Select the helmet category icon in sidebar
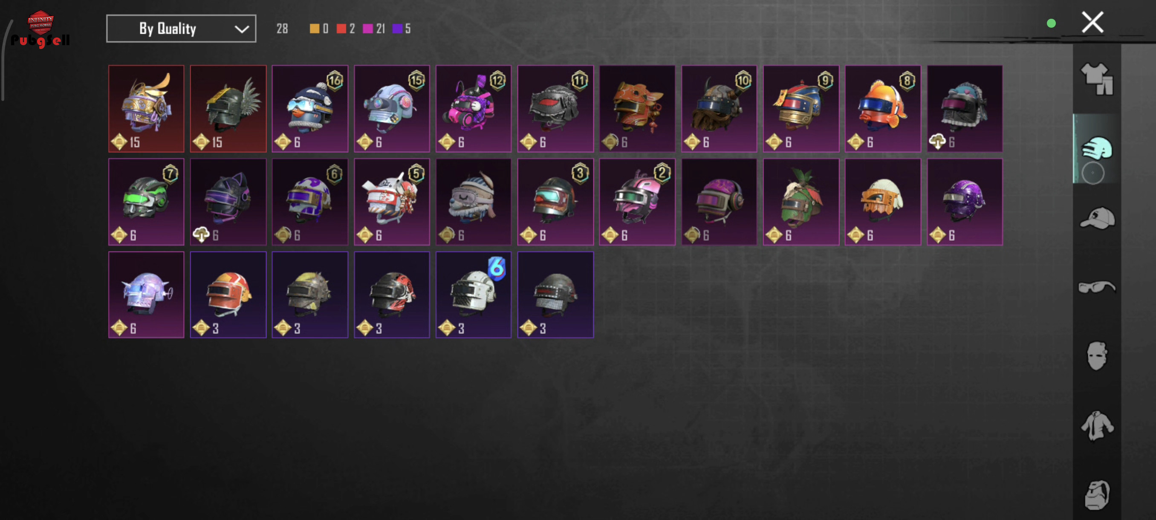The height and width of the screenshot is (520, 1156). click(1097, 148)
